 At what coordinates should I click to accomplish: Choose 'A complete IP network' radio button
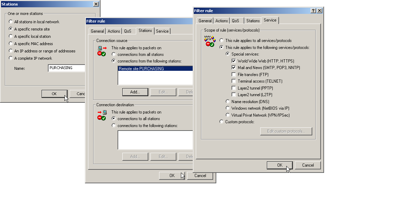[x=11, y=58]
